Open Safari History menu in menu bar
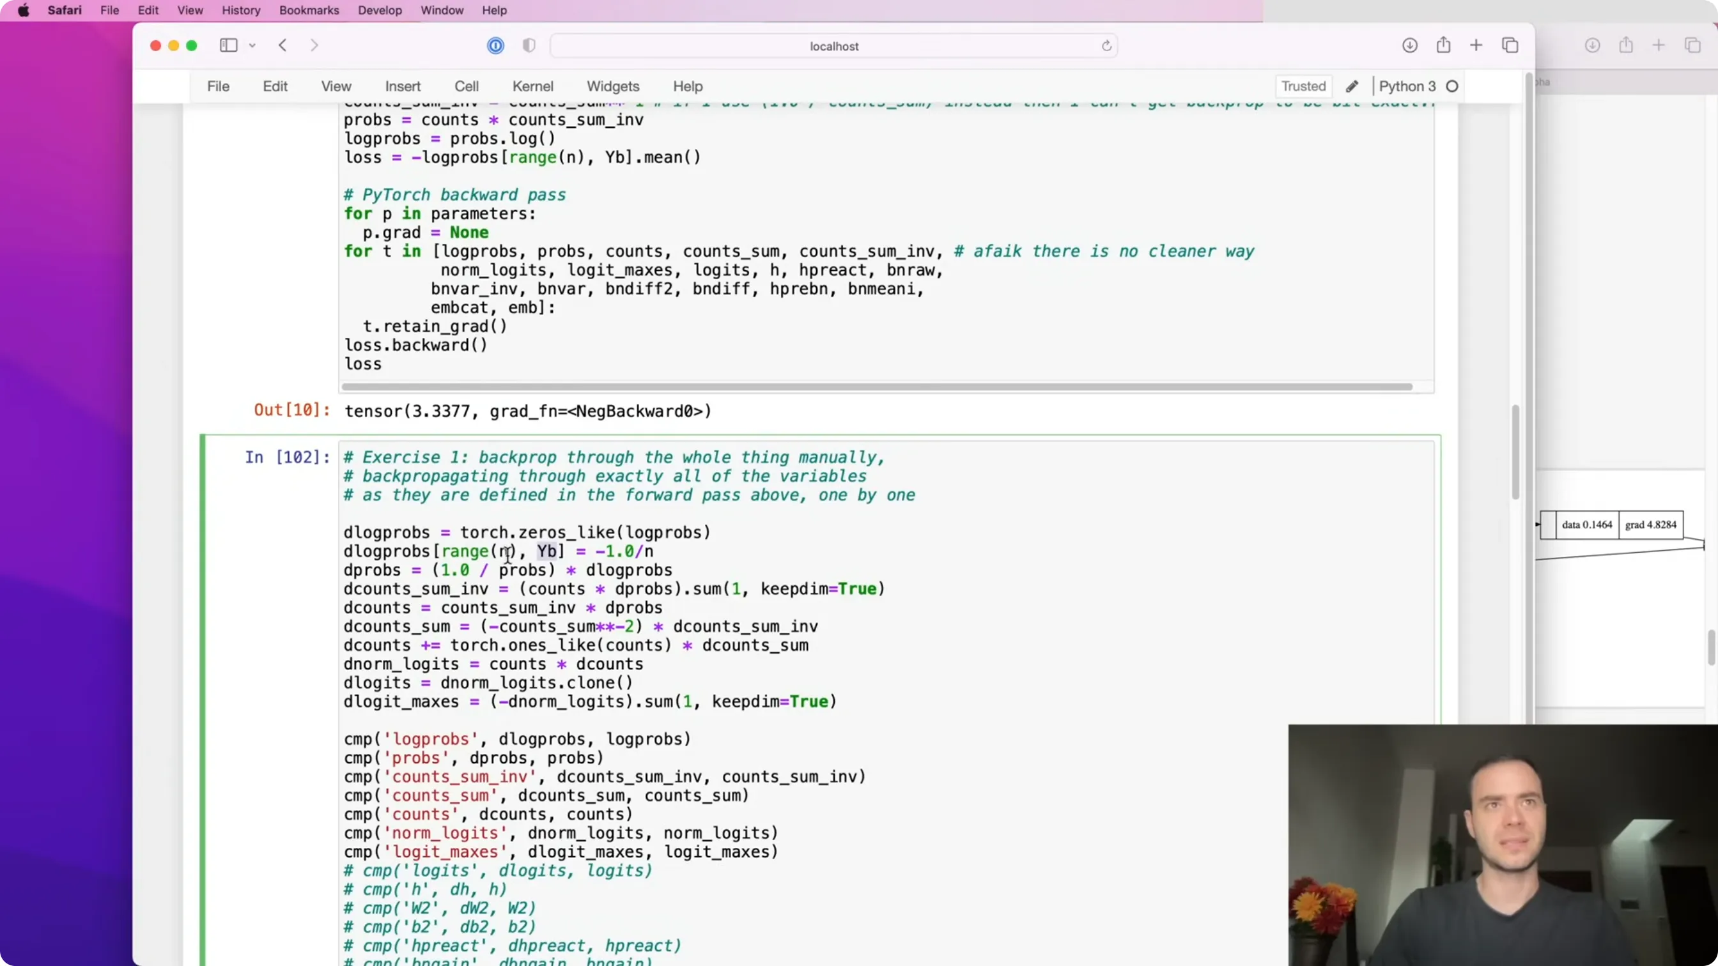 (241, 10)
